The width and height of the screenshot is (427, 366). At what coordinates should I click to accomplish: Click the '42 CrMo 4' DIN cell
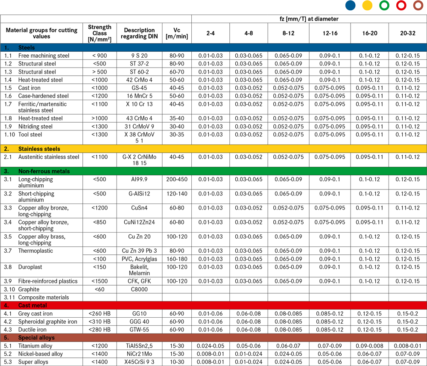pyautogui.click(x=140, y=80)
